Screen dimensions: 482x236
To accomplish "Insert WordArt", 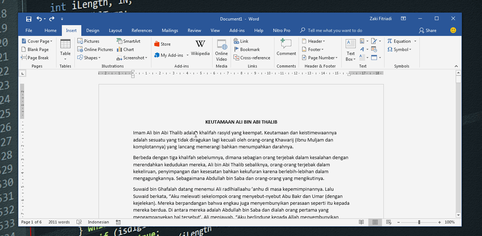I will [364, 50].
